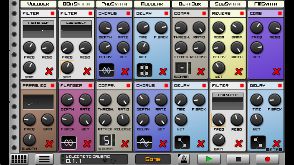Screen dimensions: 294x165
Task: Click the Flanger Depth knob
Action: [x=67, y=100]
